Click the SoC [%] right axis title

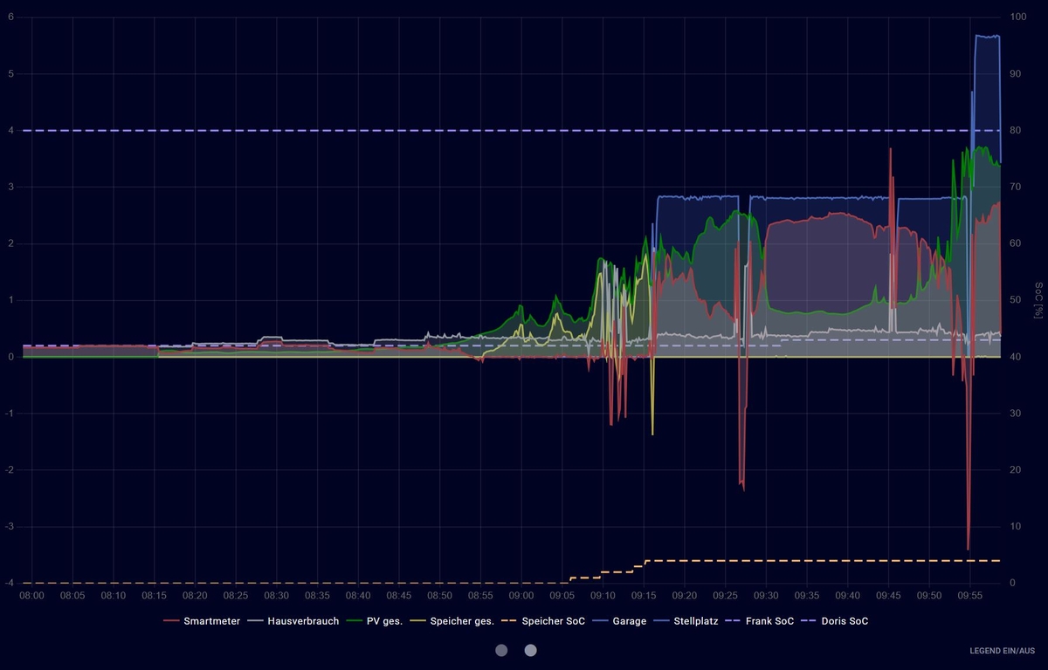pos(1038,299)
